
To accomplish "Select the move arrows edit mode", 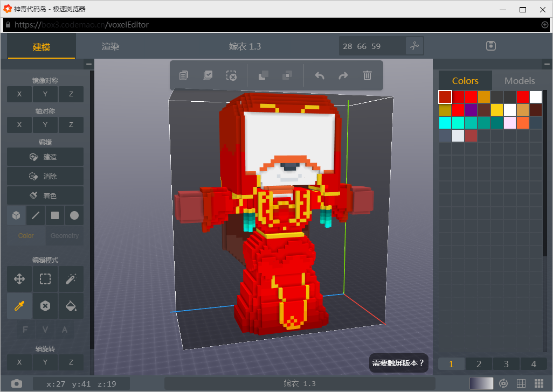I will point(19,279).
